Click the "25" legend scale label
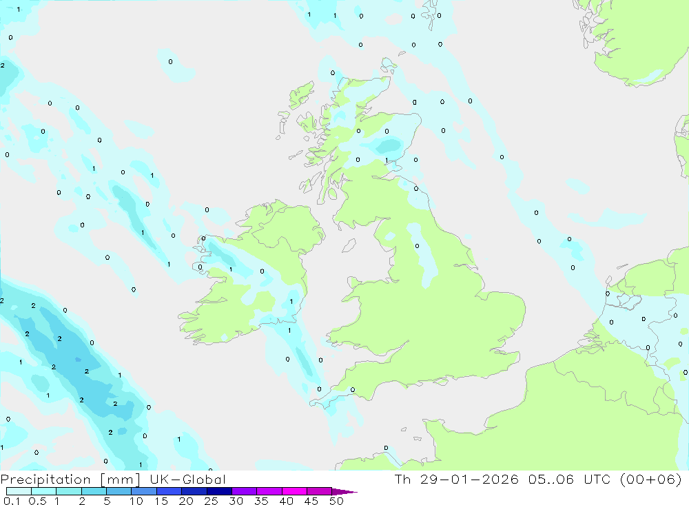 pos(212,501)
